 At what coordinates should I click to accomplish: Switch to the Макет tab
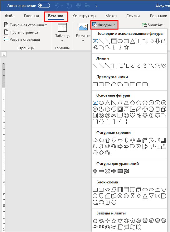pos(111,16)
